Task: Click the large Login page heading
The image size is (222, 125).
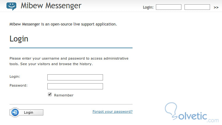Action: (x=19, y=39)
